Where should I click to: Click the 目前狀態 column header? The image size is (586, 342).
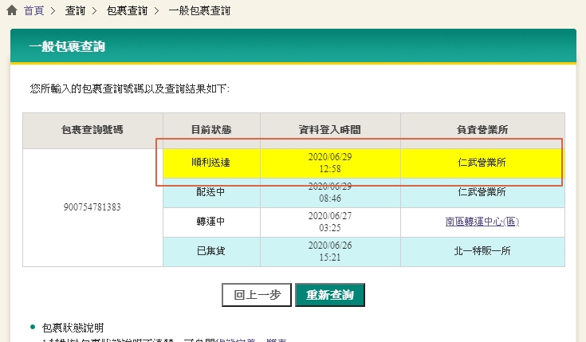[210, 130]
